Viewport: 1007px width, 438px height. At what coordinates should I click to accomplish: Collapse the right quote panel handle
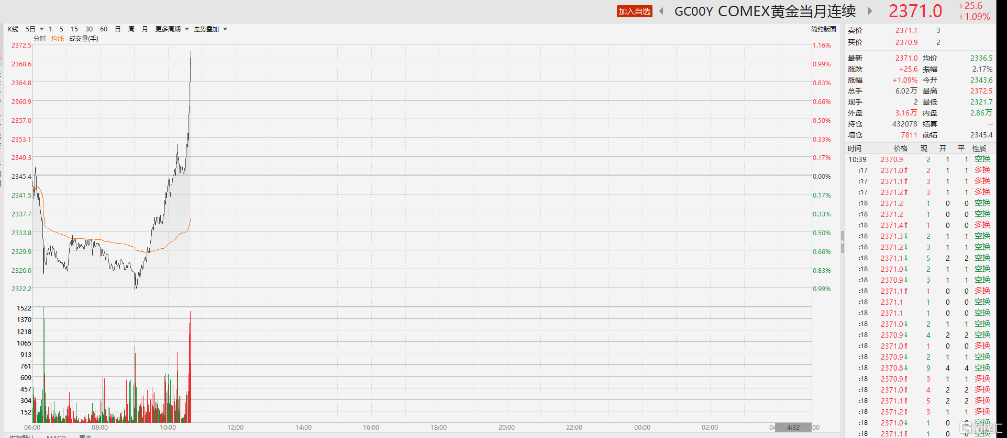[843, 242]
